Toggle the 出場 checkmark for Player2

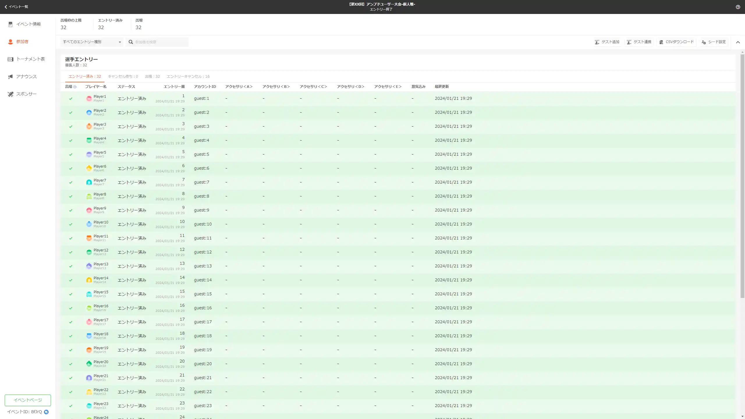pyautogui.click(x=70, y=113)
